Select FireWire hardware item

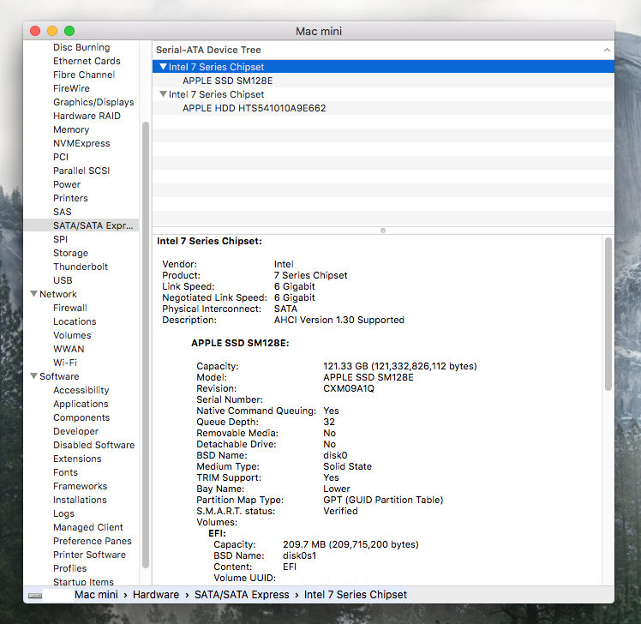[71, 88]
